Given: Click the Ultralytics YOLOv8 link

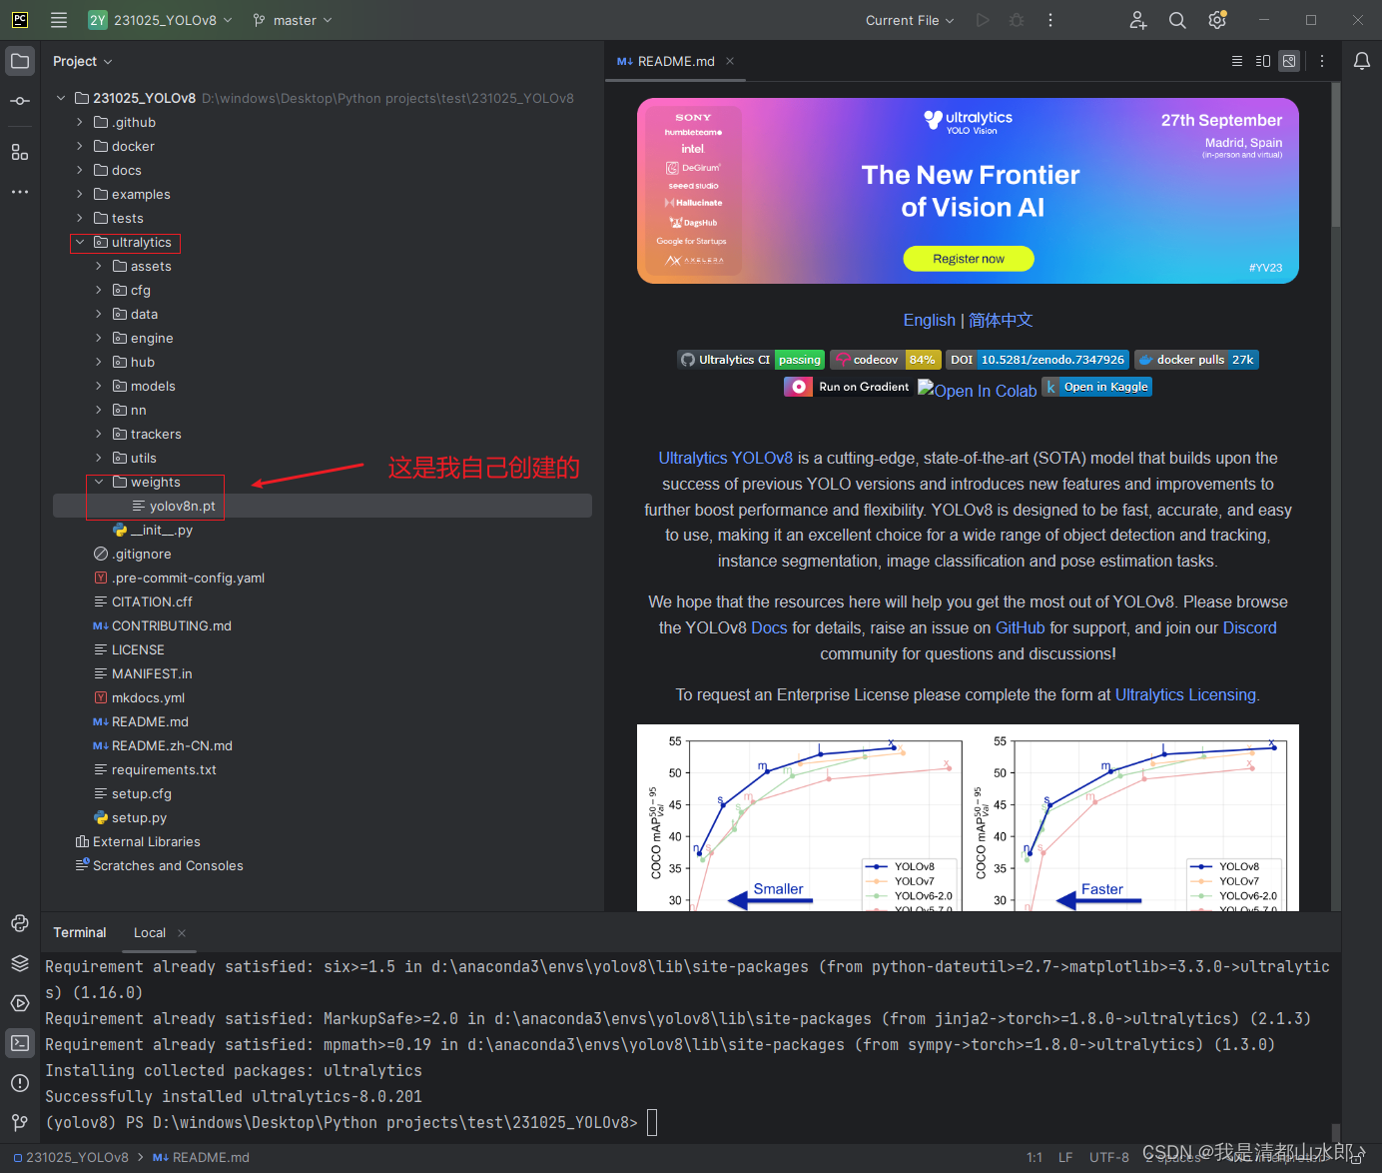Looking at the screenshot, I should point(726,458).
